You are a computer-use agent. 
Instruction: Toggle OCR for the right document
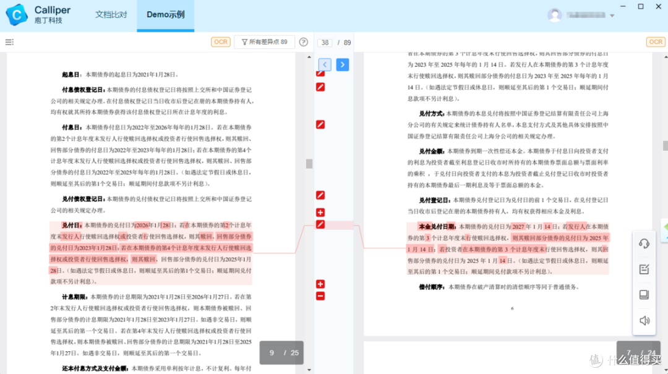point(656,42)
